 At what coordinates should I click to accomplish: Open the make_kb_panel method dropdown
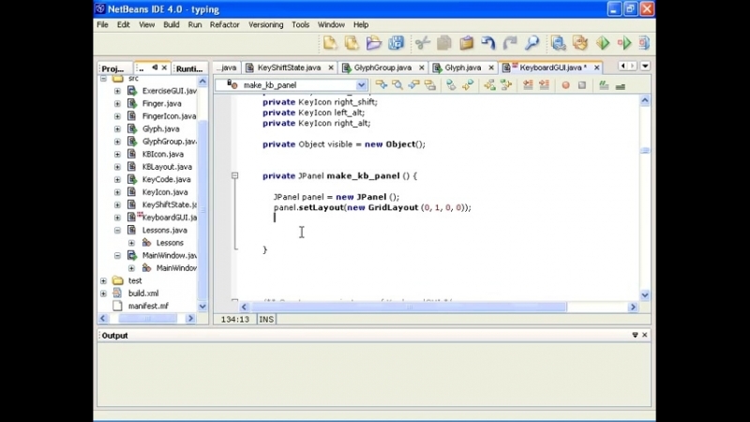(361, 85)
